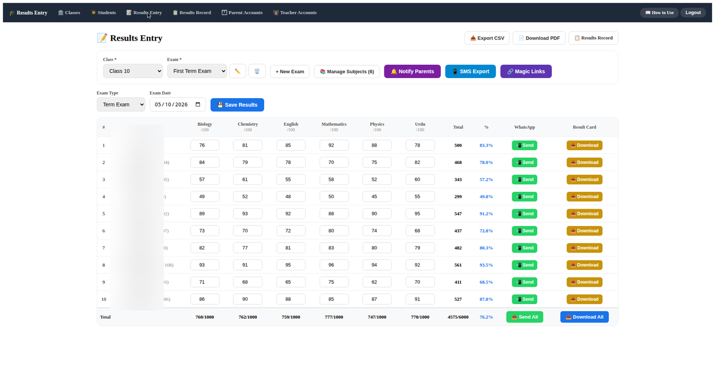Click Urdu marks field in row 10

pos(420,299)
